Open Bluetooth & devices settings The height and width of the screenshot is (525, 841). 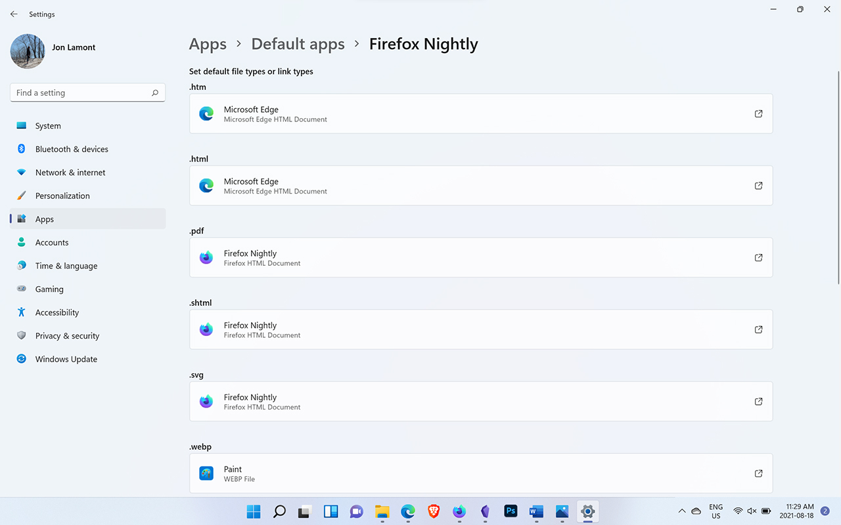coord(72,149)
